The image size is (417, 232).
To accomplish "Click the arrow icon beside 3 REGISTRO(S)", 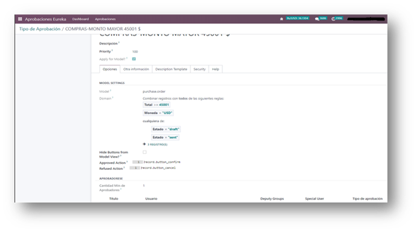I will pos(144,144).
